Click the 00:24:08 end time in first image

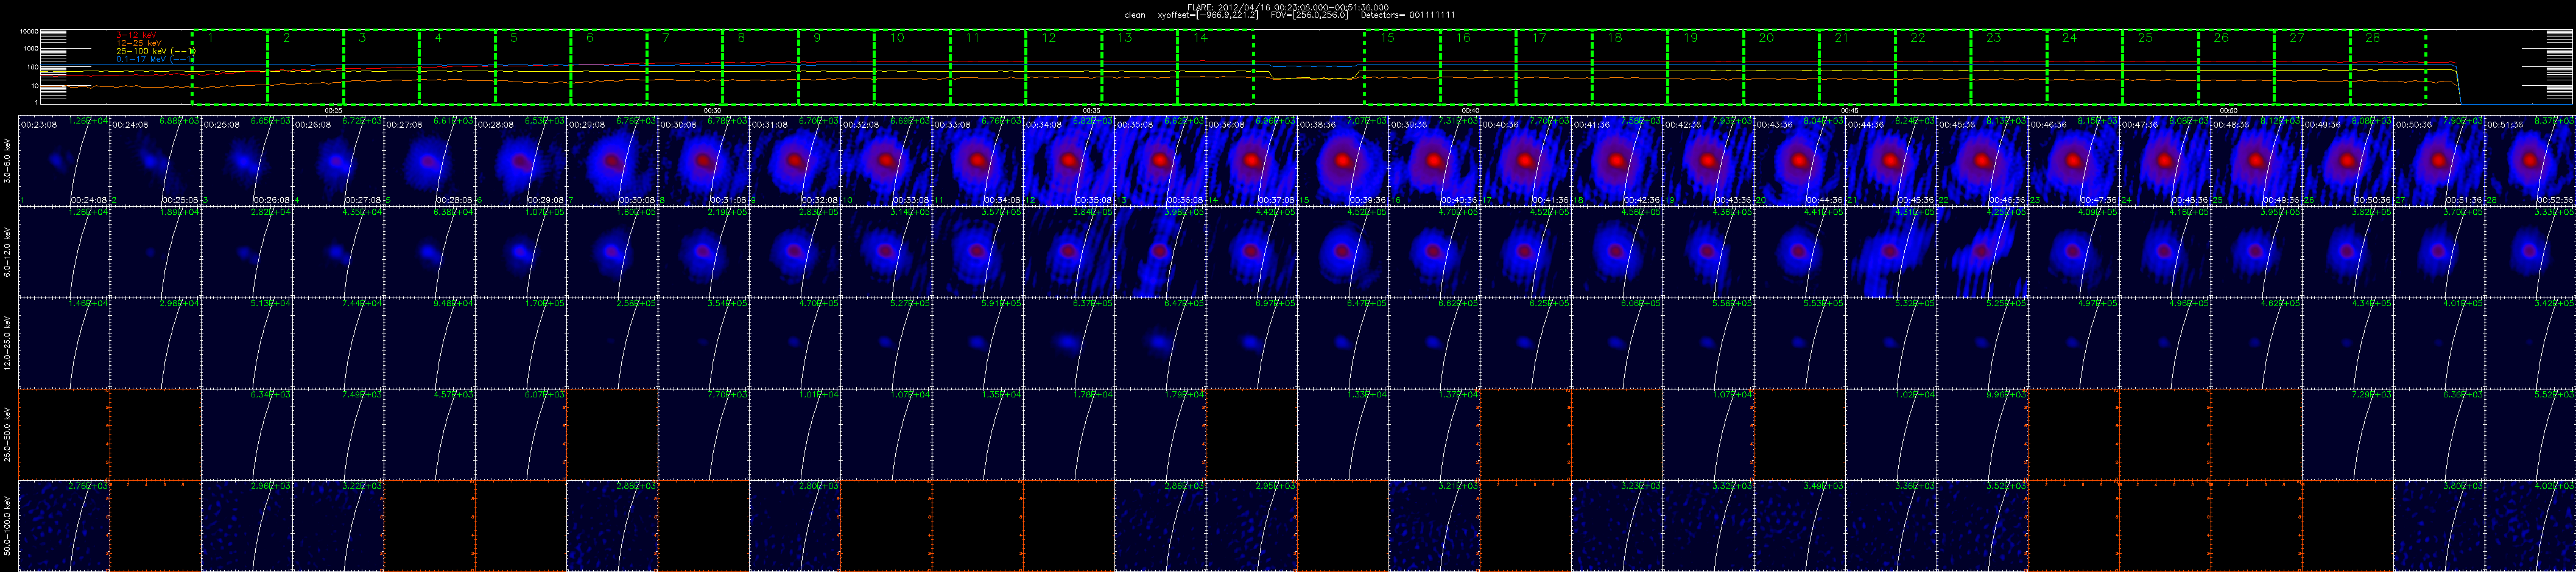point(88,200)
